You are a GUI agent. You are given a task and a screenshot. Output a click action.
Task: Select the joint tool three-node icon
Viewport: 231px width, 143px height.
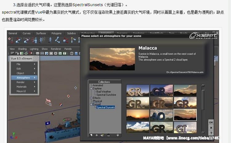58,40
